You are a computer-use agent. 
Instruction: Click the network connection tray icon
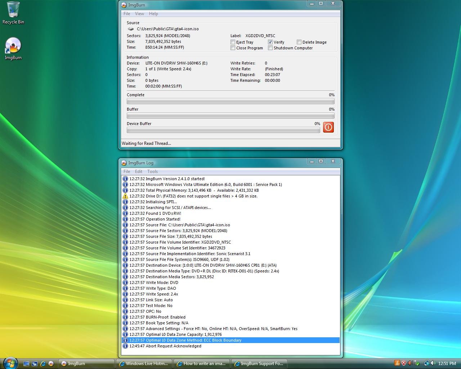[426, 363]
